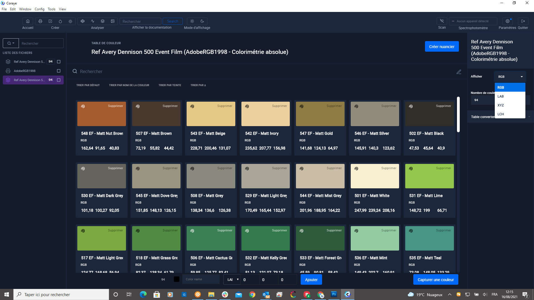Open the Config menu
This screenshot has height=300, width=534.
[x=39, y=9]
